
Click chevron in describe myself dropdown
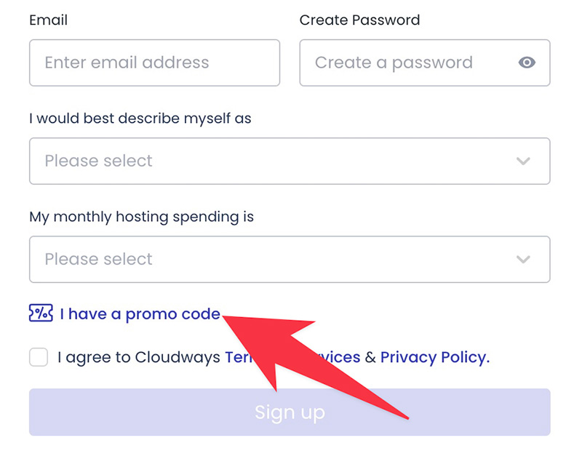[522, 161]
